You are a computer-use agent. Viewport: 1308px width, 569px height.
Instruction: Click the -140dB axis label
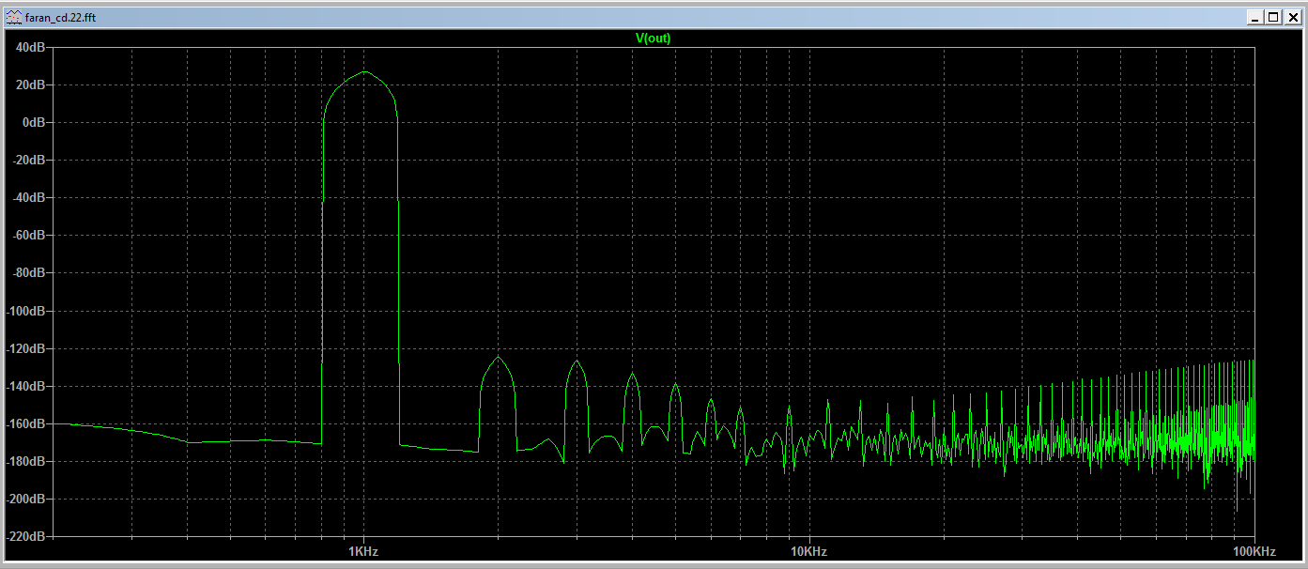26,386
